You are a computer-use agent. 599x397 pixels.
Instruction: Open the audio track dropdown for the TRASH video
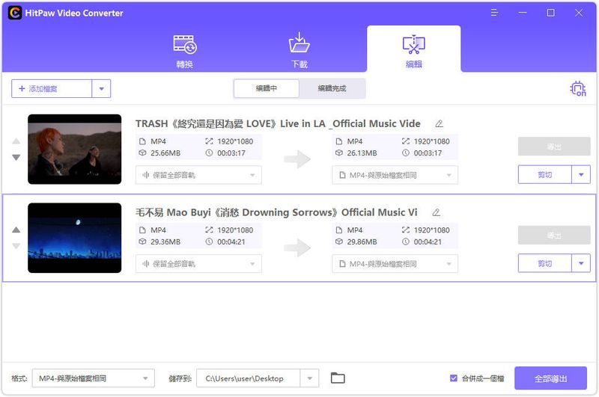(x=198, y=175)
